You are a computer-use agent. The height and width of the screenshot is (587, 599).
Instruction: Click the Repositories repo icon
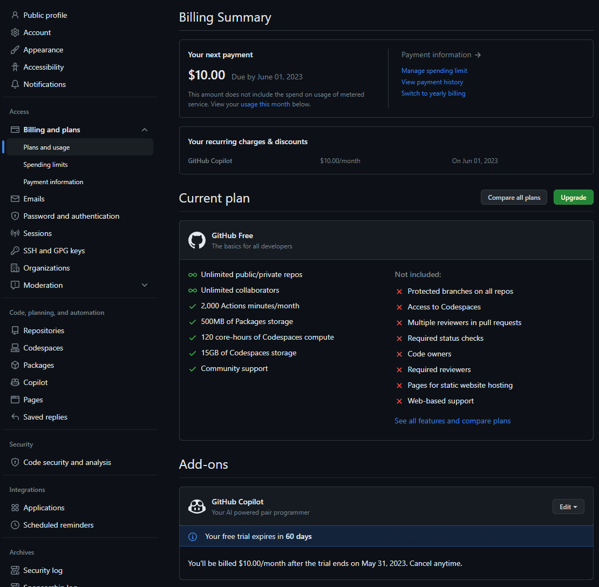pyautogui.click(x=15, y=330)
